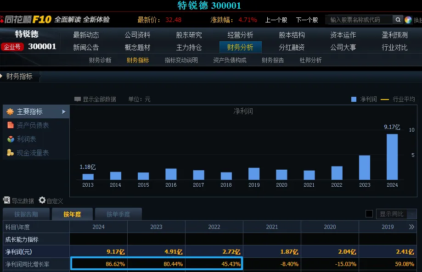This screenshot has height=272, width=422.
Task: Click the 显示全部数据 monitor icon
Action: coord(78,99)
